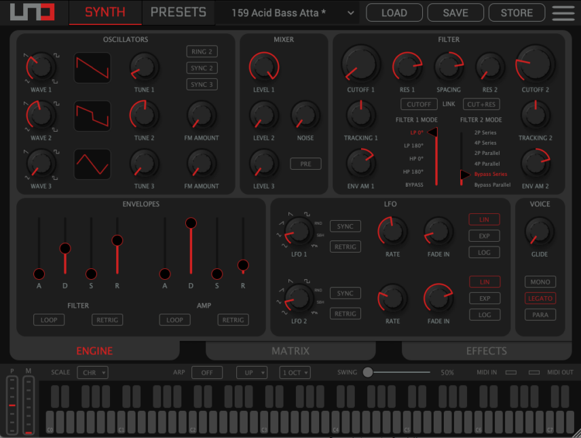Open the arpeggiator 1 OCT range dropdown
The height and width of the screenshot is (438, 581).
(x=295, y=372)
